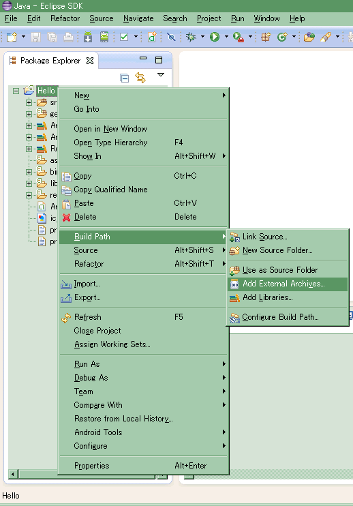Click the Open Type toolbar icon
The image size is (353, 506).
[309, 37]
